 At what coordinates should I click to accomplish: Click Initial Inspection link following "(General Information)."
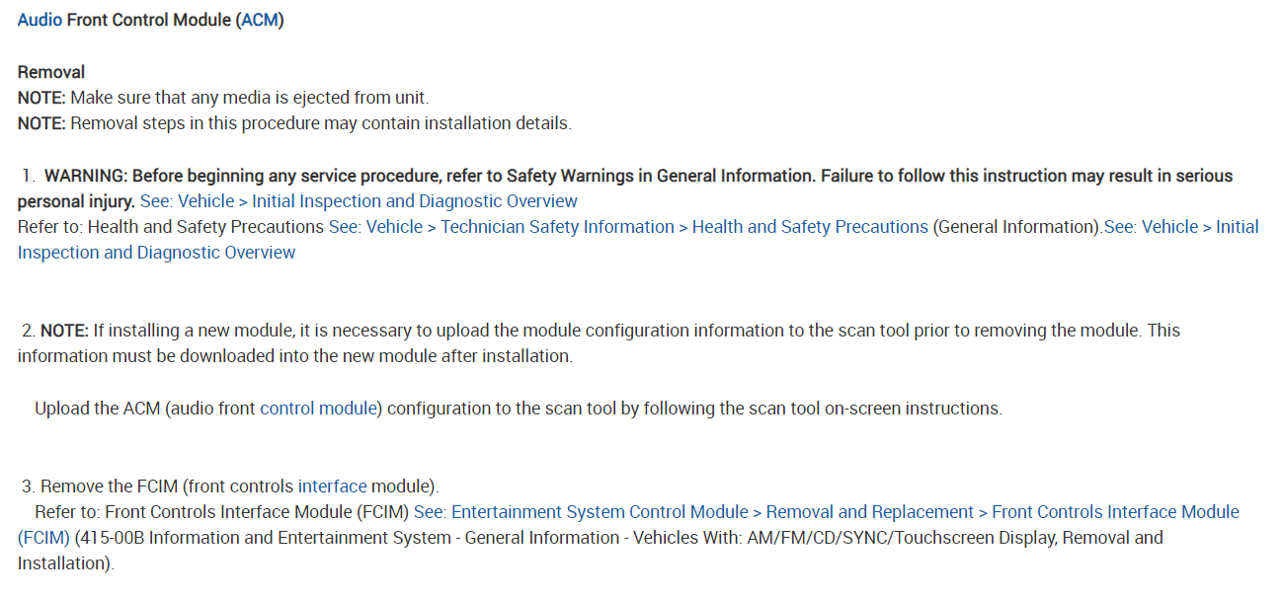click(x=1181, y=227)
